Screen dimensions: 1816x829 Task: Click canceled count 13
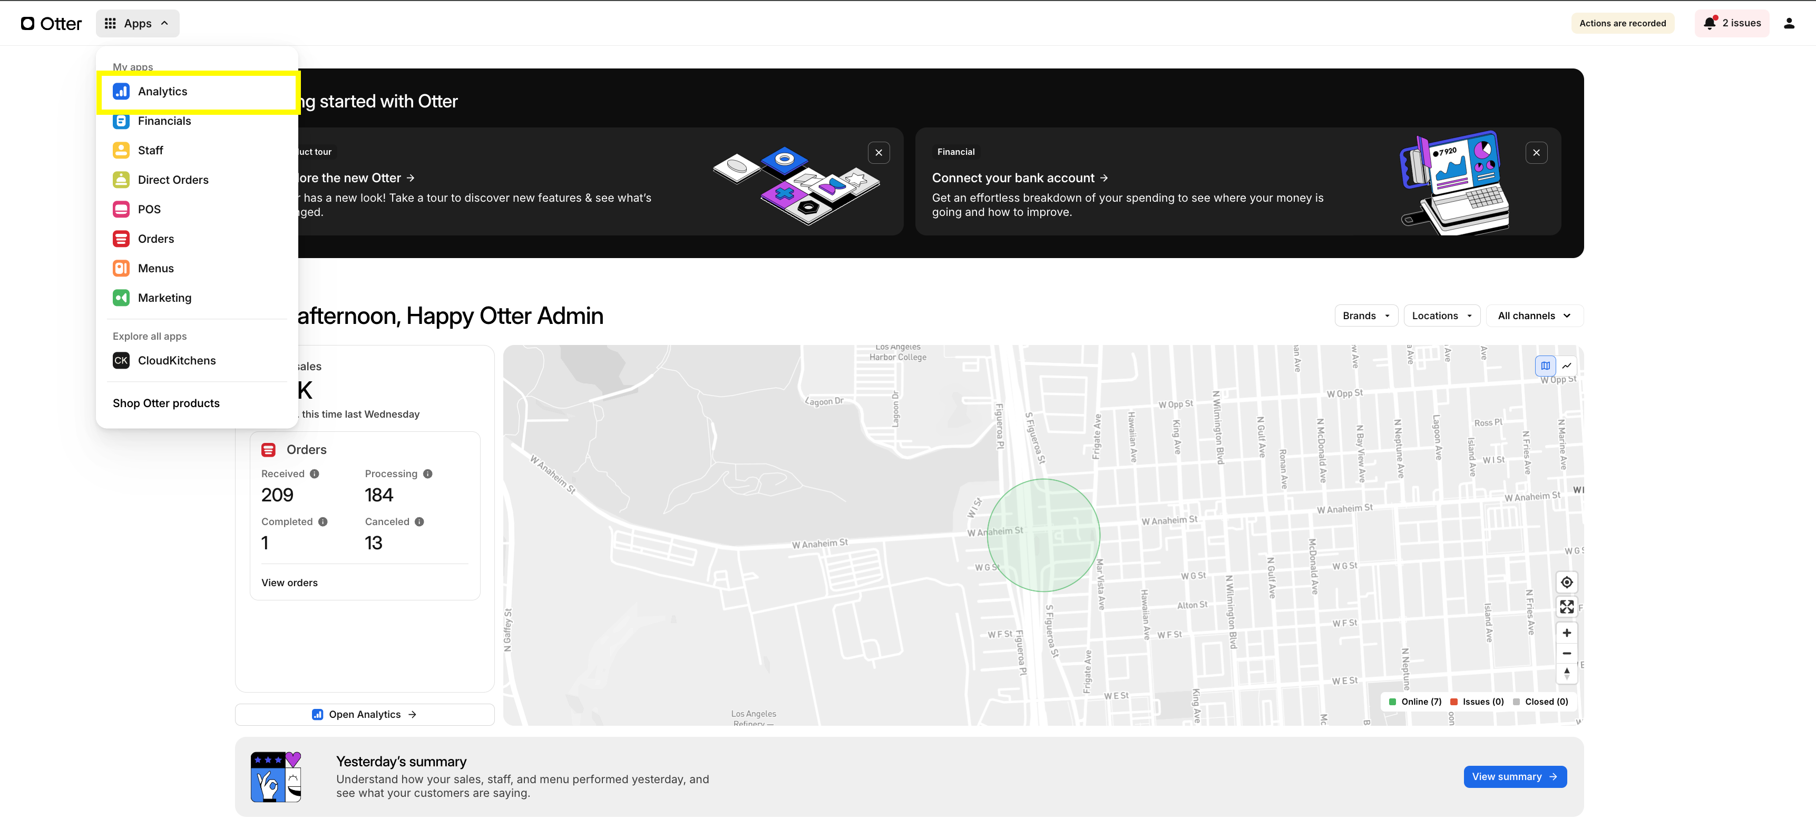(x=373, y=543)
